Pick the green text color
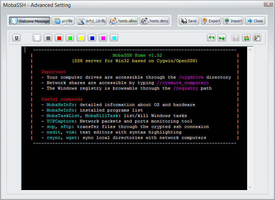 70,38
